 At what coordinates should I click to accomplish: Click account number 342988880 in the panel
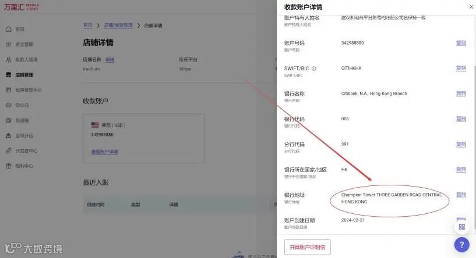coord(352,43)
